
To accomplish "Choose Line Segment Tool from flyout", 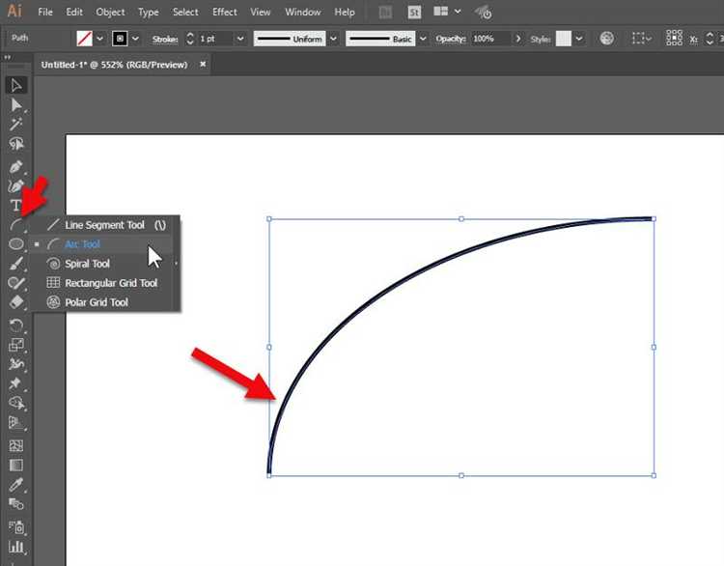I will coord(105,225).
